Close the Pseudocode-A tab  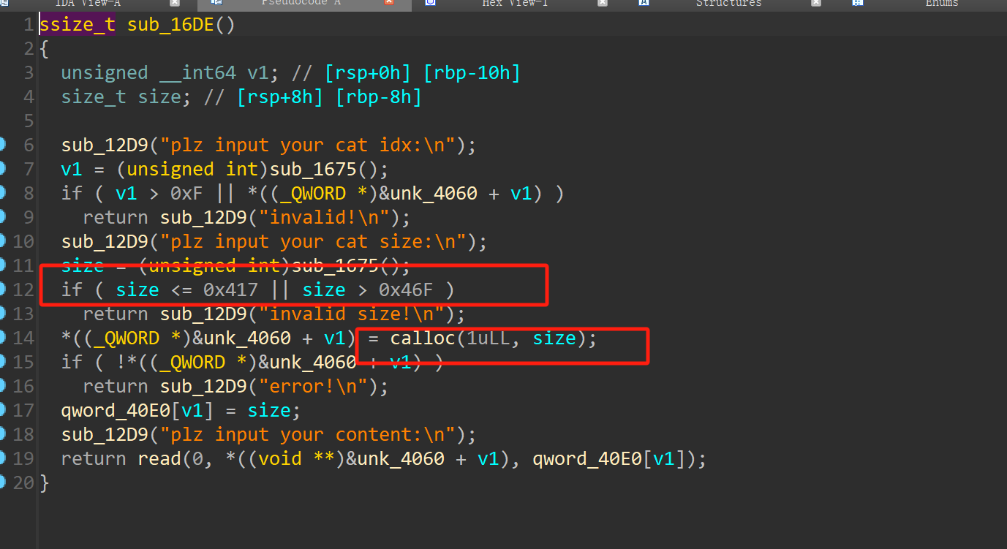[389, 3]
